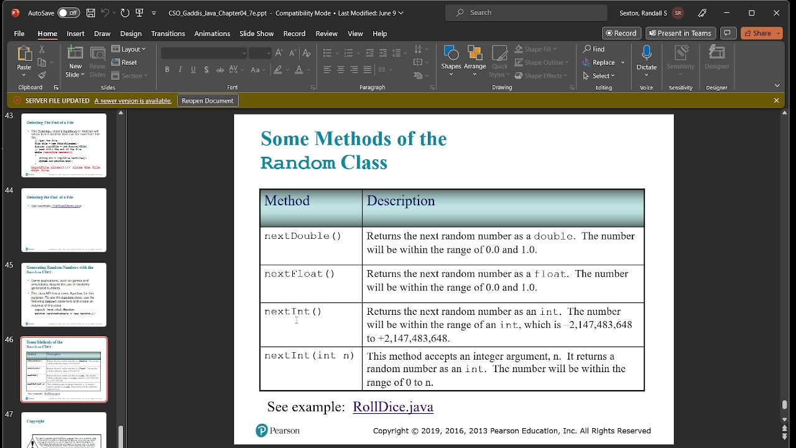Increase the list indent level
796x448 pixels.
tap(383, 53)
